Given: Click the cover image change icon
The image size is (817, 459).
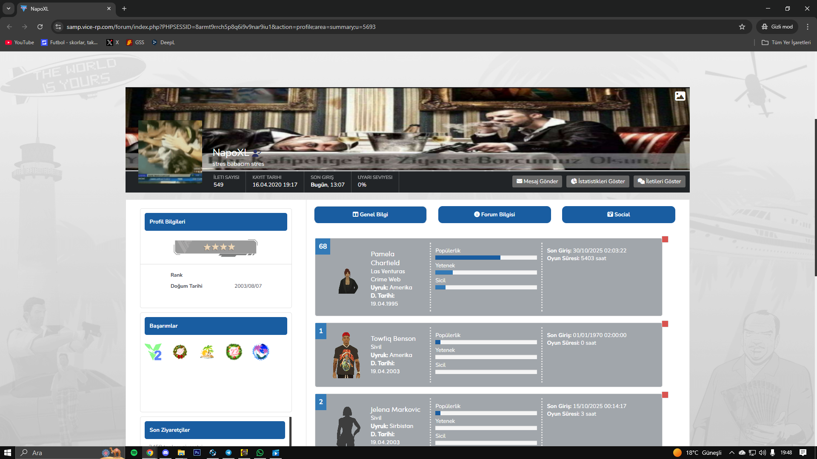Looking at the screenshot, I should pos(680,96).
